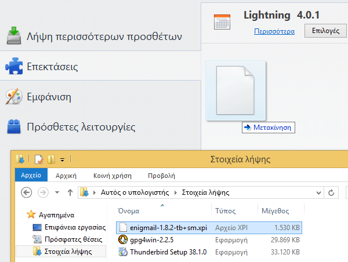The height and width of the screenshot is (262, 348).
Task: Click the Αγαπημένα star icon
Action: (x=31, y=214)
